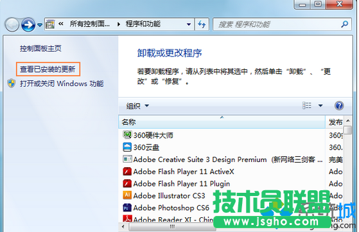Screen dimensions: 359x232
Task: Open the 组织 organize menu
Action: tap(137, 106)
